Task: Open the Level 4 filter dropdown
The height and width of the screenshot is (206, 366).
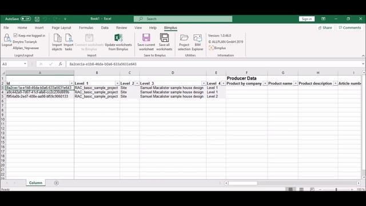Action: pyautogui.click(x=224, y=84)
